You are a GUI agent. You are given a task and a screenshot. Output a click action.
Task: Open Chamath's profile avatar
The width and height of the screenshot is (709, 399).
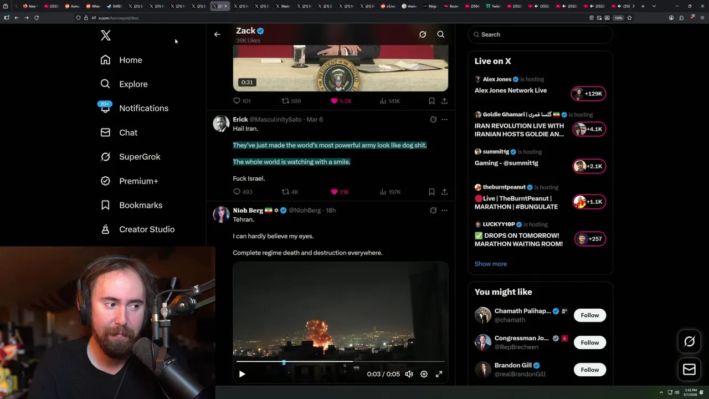pyautogui.click(x=483, y=315)
